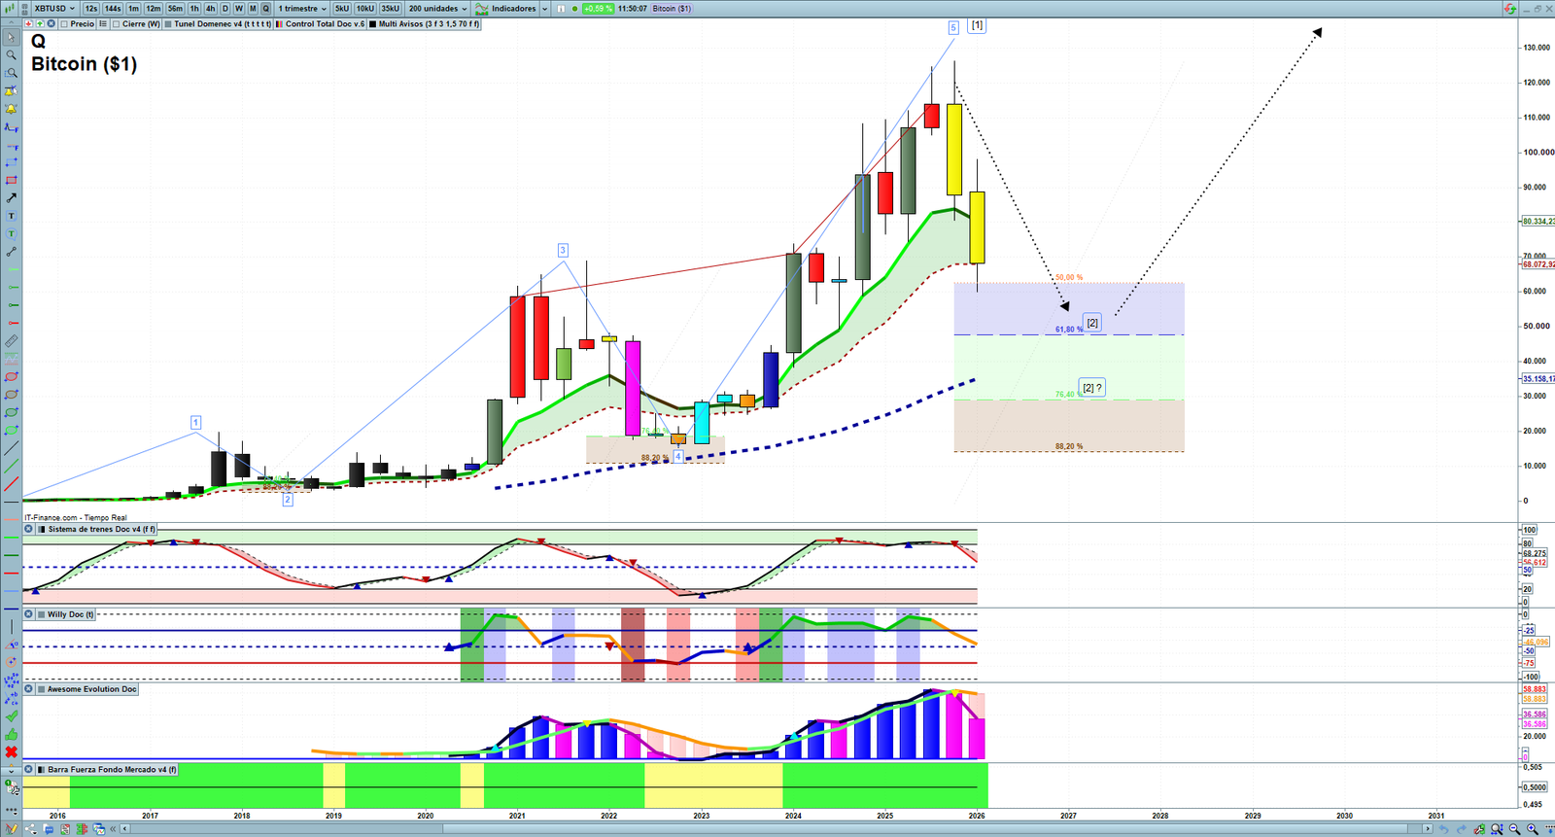Toggle the Precio checkbox
This screenshot has width=1555, height=837.
[x=66, y=24]
